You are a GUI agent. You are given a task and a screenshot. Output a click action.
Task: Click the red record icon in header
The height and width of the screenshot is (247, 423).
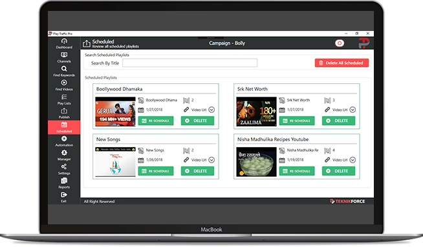(340, 43)
